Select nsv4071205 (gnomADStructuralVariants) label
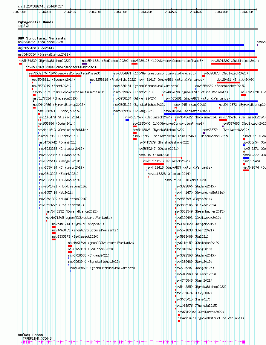The width and height of the screenshot is (266, 345). click(x=79, y=218)
